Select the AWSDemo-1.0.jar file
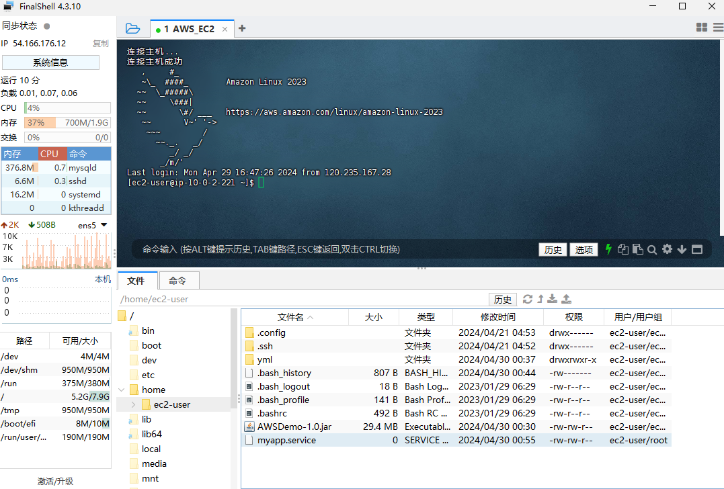 point(456,427)
